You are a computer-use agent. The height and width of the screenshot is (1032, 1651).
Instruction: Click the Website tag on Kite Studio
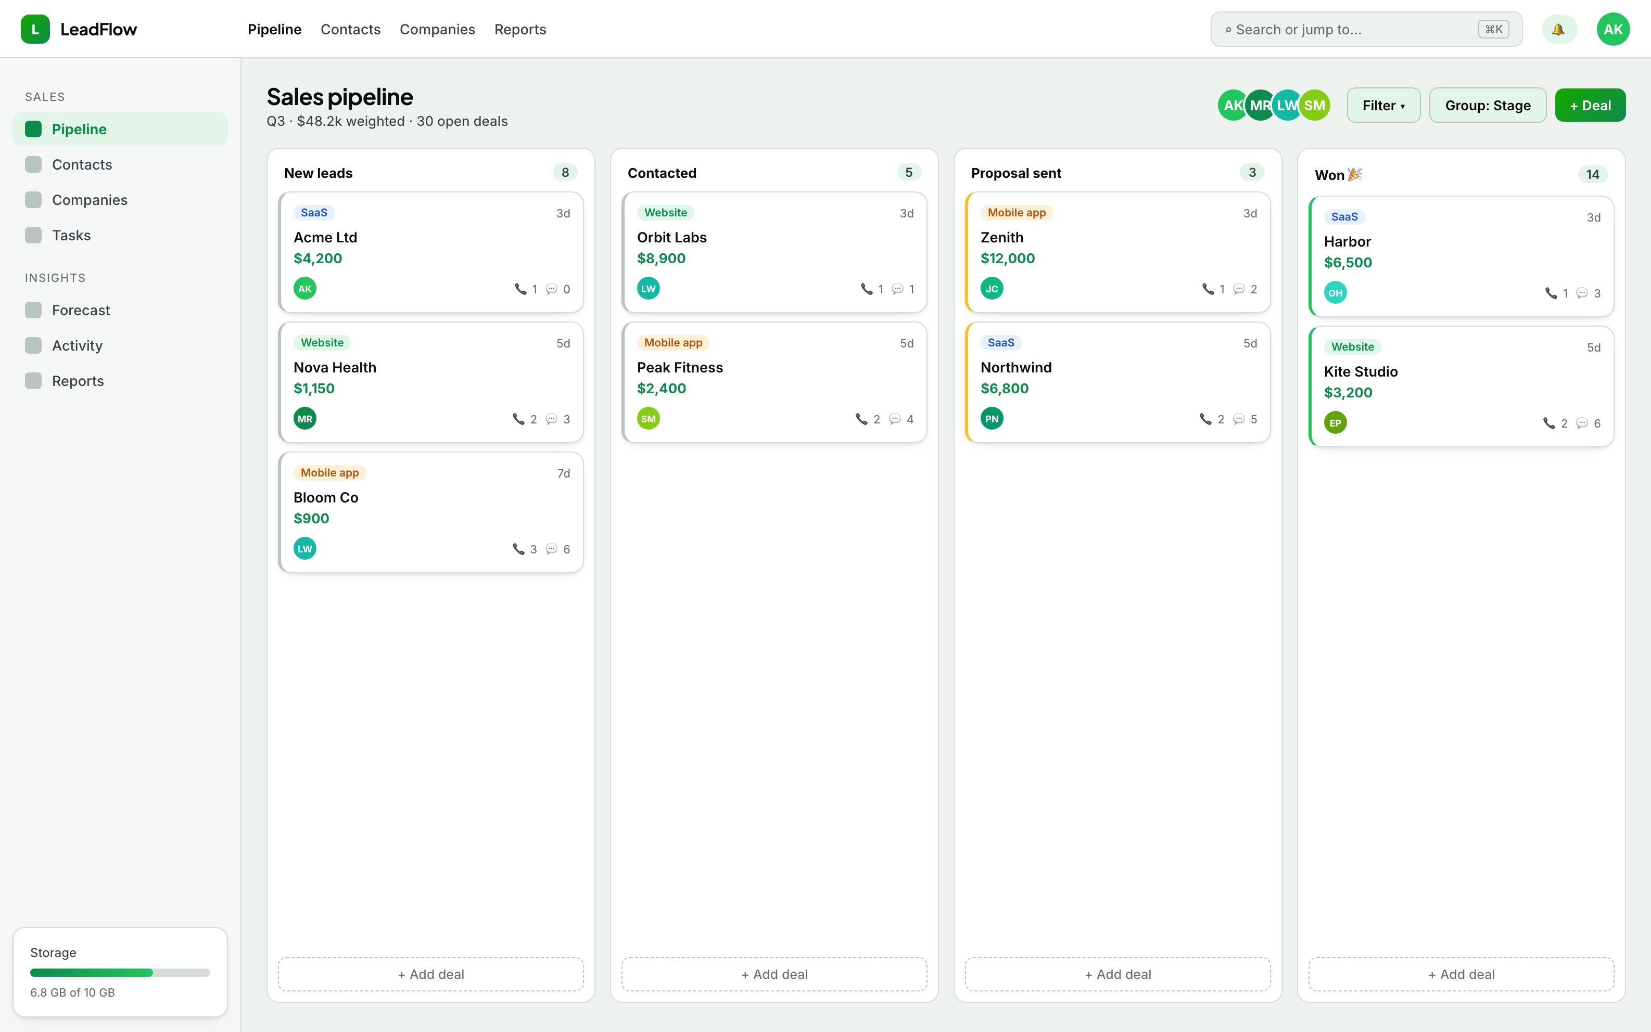[1353, 347]
